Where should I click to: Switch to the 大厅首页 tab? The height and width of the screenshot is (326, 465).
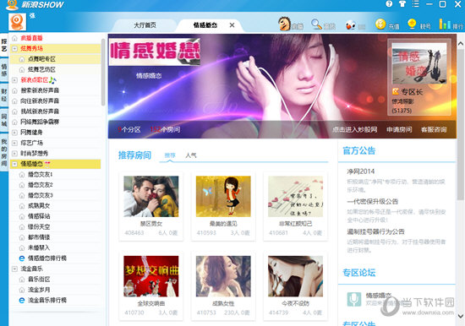pyautogui.click(x=145, y=25)
